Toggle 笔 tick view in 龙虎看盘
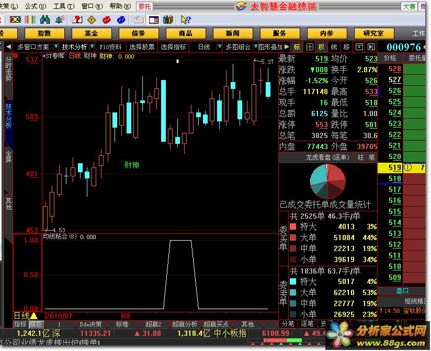 tap(371, 157)
